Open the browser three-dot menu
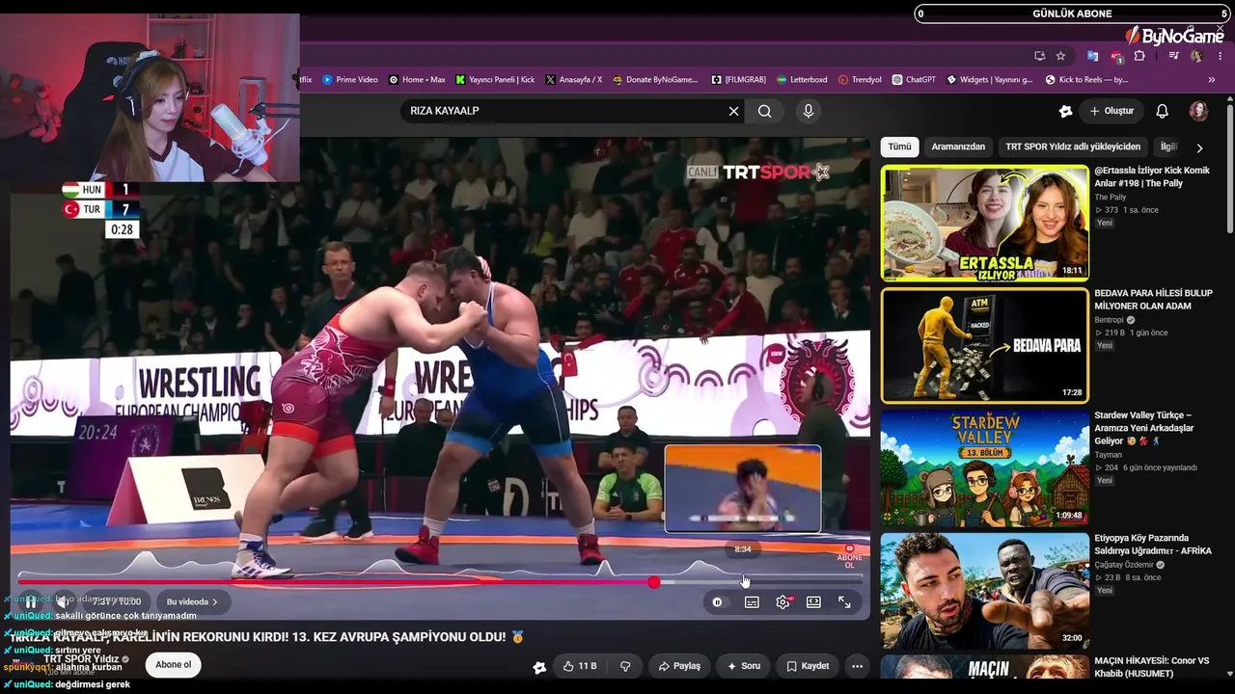The width and height of the screenshot is (1235, 694). coord(1218,56)
